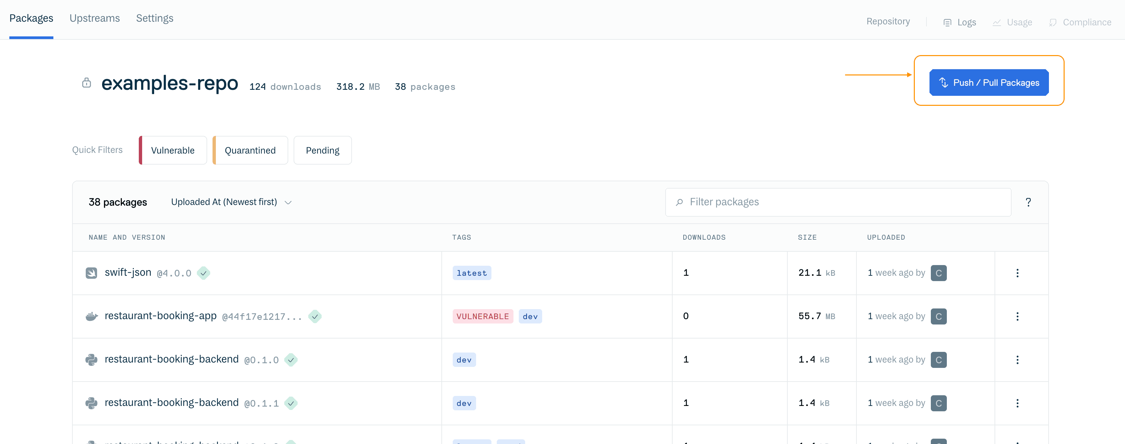Click the Usage chart icon
Image resolution: width=1125 pixels, height=444 pixels.
point(997,22)
